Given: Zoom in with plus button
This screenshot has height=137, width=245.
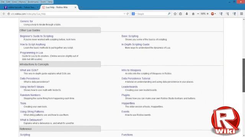Looking at the screenshot, I should pyautogui.click(x=207, y=14).
